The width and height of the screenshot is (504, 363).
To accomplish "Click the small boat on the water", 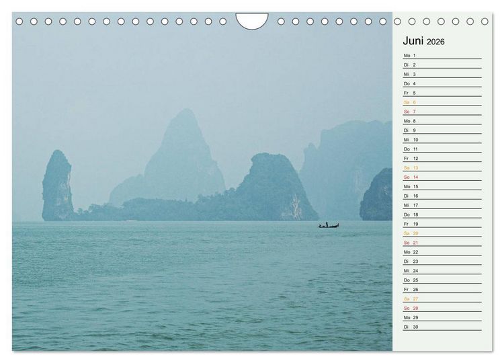I will 329,225.
